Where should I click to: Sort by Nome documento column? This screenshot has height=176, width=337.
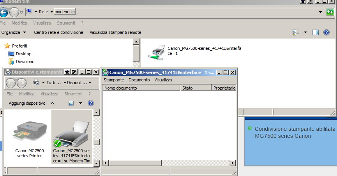click(x=141, y=88)
